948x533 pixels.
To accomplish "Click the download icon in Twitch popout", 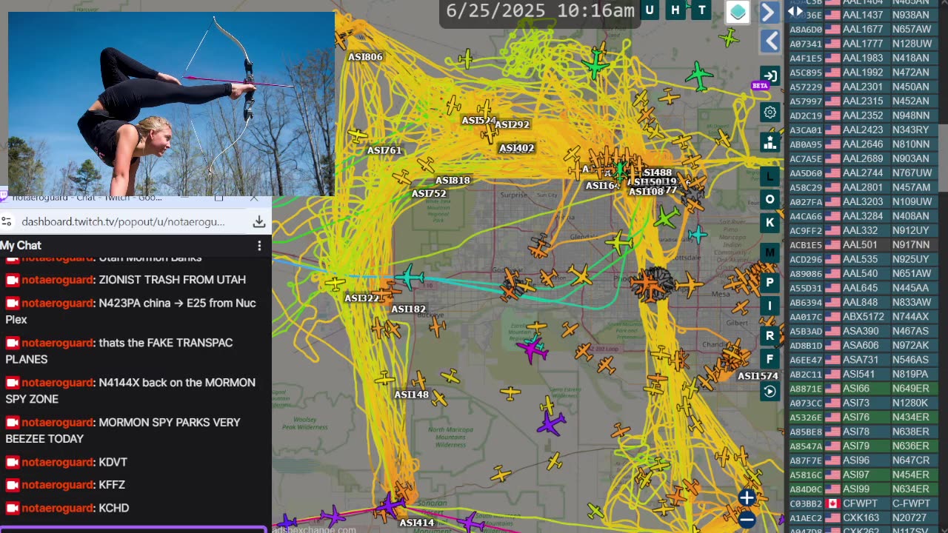I will [x=259, y=221].
